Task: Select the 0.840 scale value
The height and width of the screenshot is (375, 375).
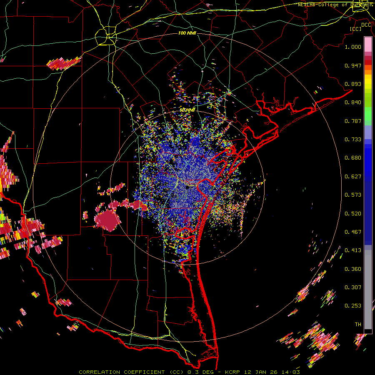Action: (x=353, y=102)
